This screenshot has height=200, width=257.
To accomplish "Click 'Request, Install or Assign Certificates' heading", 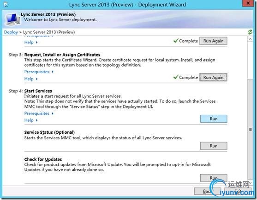I will 62,55.
